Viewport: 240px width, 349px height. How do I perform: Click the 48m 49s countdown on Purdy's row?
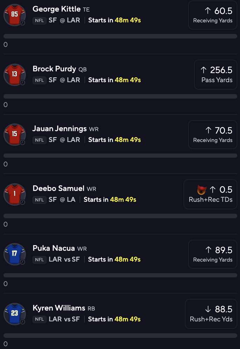[127, 80]
